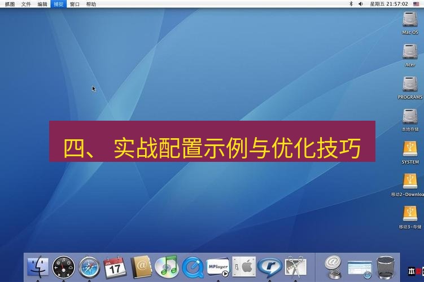Launch iTunes from the Dock
The image size is (424, 282).
[167, 267]
